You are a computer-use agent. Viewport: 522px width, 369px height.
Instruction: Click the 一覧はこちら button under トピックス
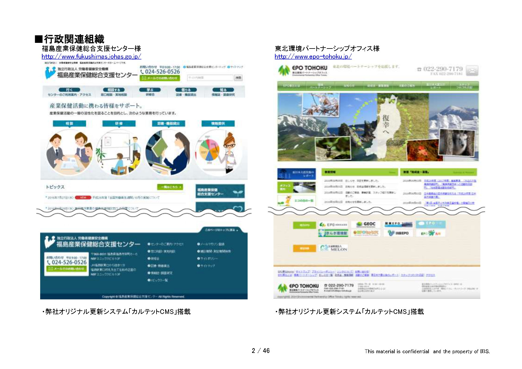(170, 187)
